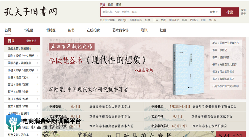Open the 新书 navigation item
This screenshot has width=249, height=137.
click(71, 30)
